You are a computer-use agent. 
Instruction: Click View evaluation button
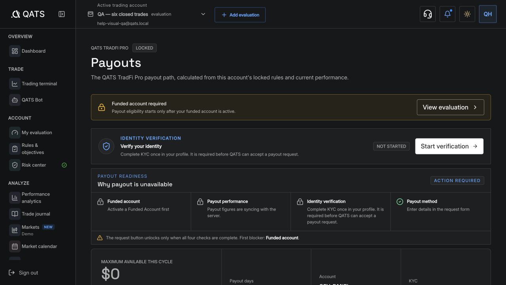coord(450,107)
